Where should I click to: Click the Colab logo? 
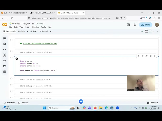click(x=5, y=25)
